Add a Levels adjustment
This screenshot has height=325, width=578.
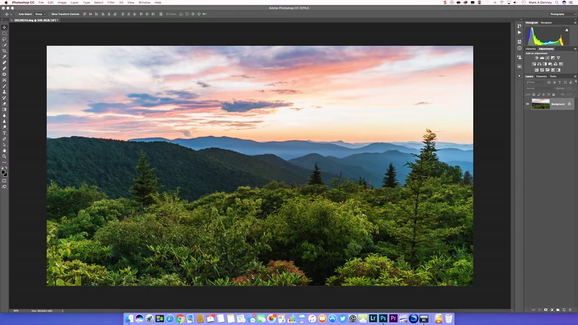tap(542, 58)
